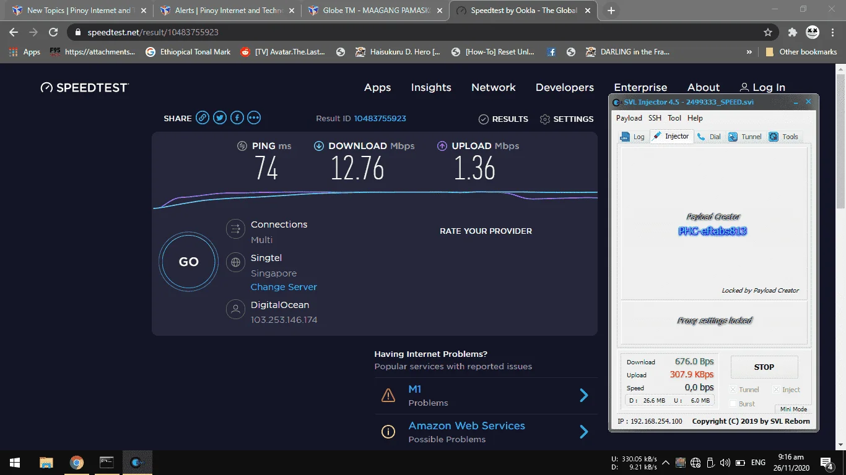Click the browser address bar
This screenshot has height=475, width=846.
[x=421, y=32]
